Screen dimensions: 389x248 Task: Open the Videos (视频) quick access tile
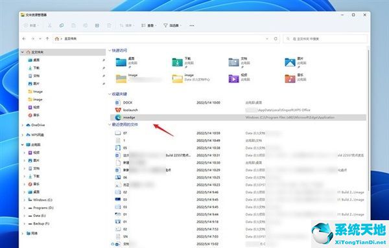(x=240, y=78)
